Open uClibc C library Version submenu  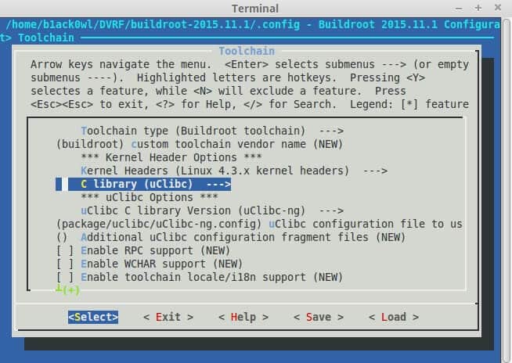pos(212,210)
